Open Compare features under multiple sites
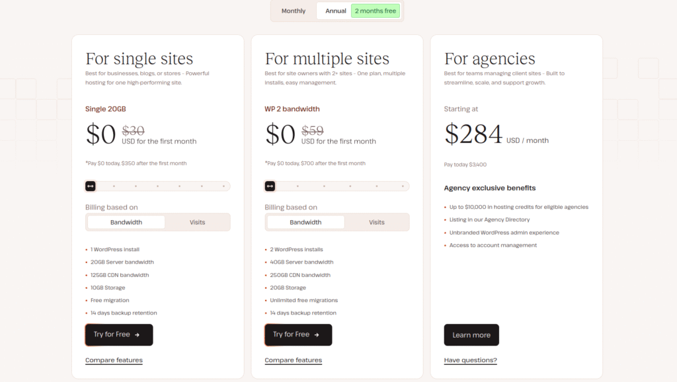Image resolution: width=677 pixels, height=382 pixels. click(293, 360)
